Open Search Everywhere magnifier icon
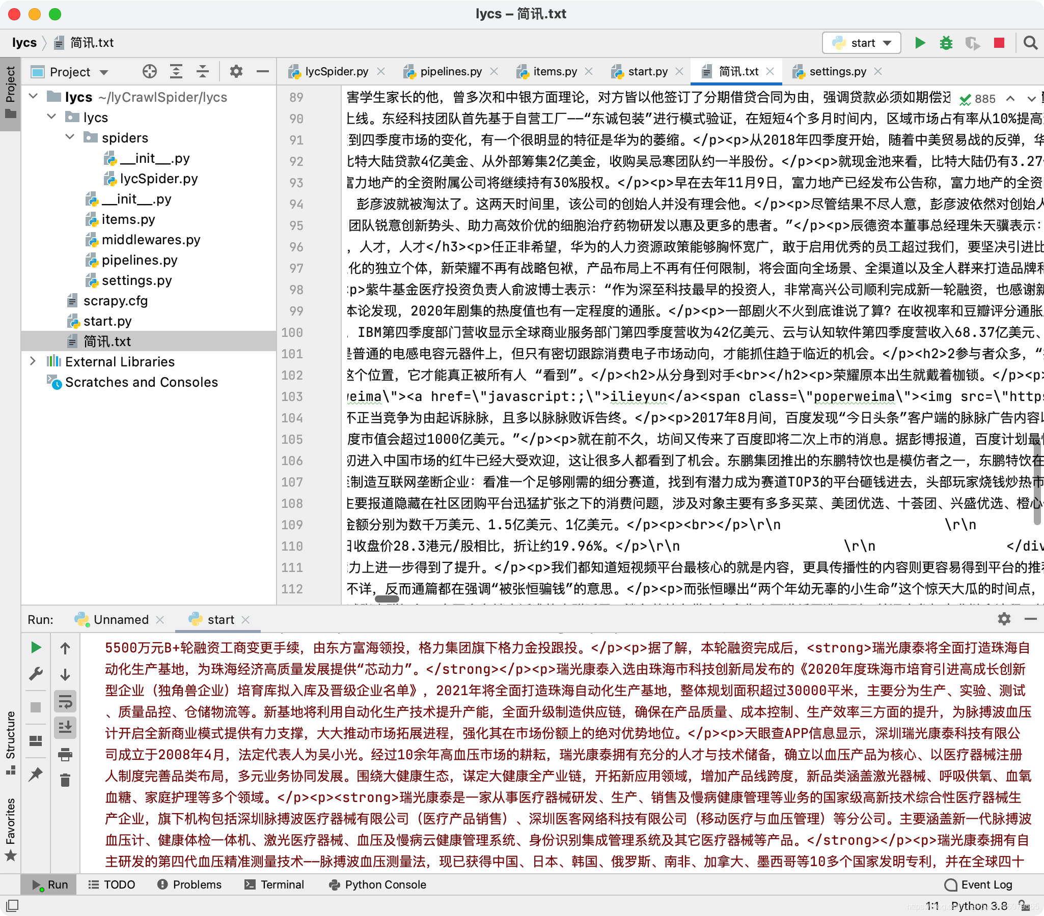This screenshot has width=1044, height=916. click(1030, 43)
